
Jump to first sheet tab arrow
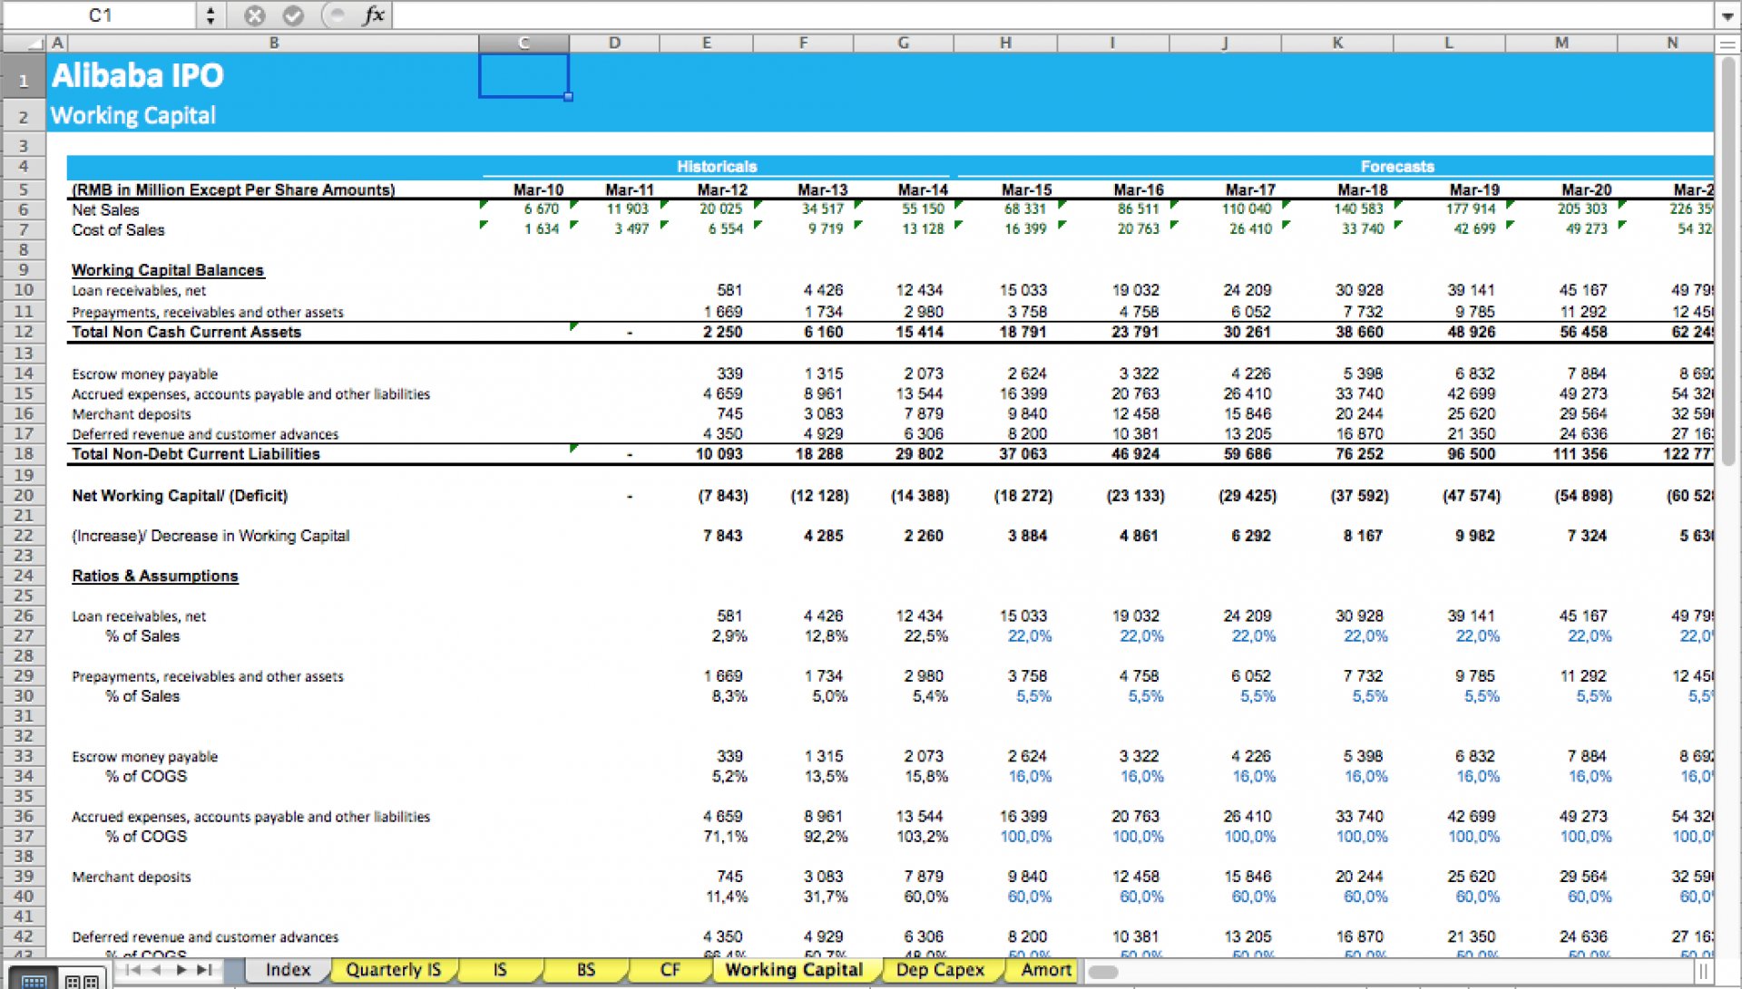(133, 970)
